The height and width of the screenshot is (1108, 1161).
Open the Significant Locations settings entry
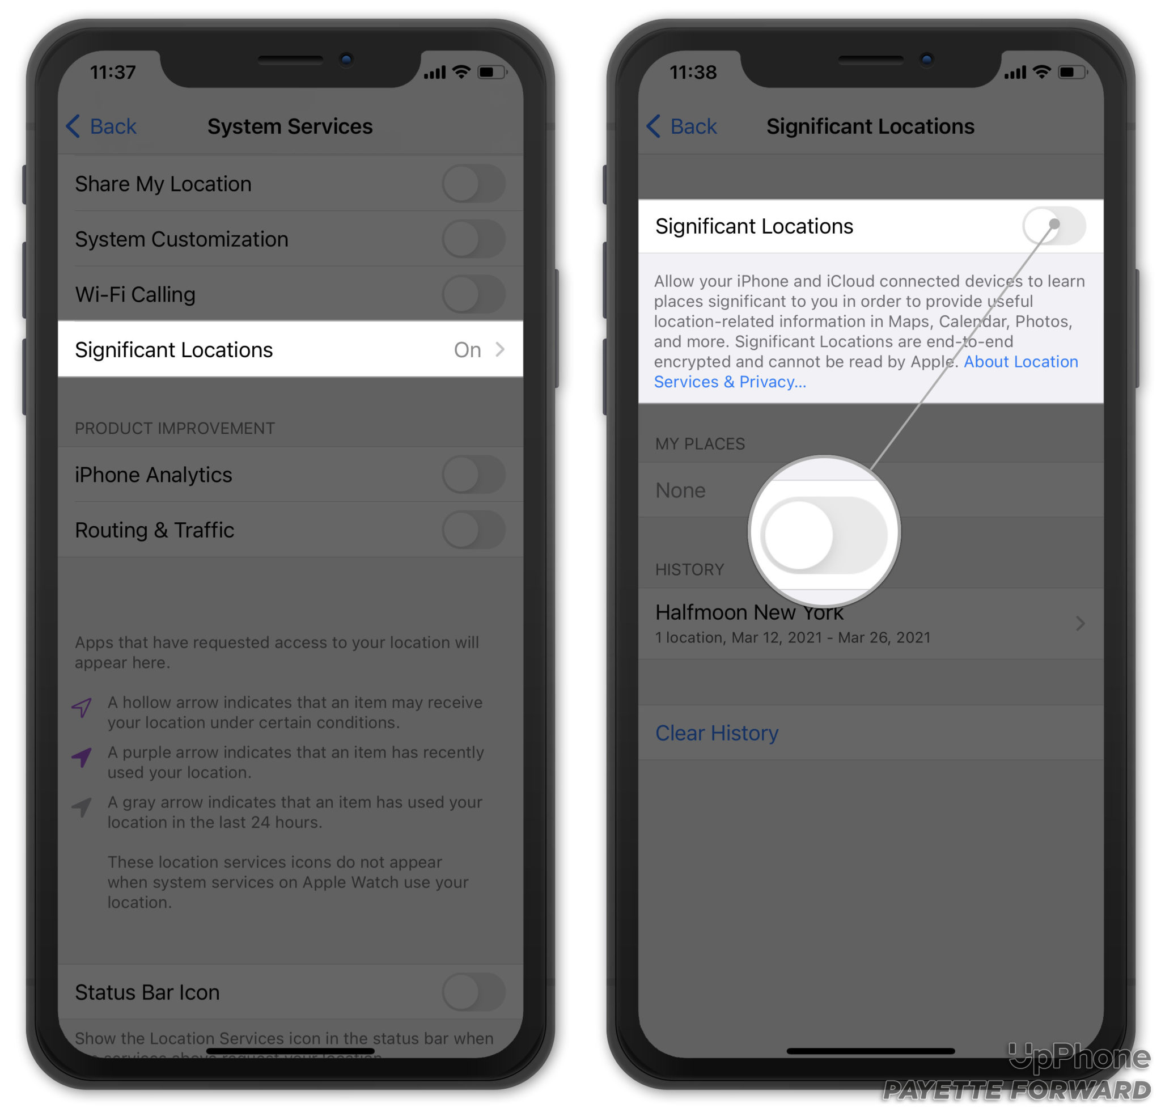tap(290, 349)
